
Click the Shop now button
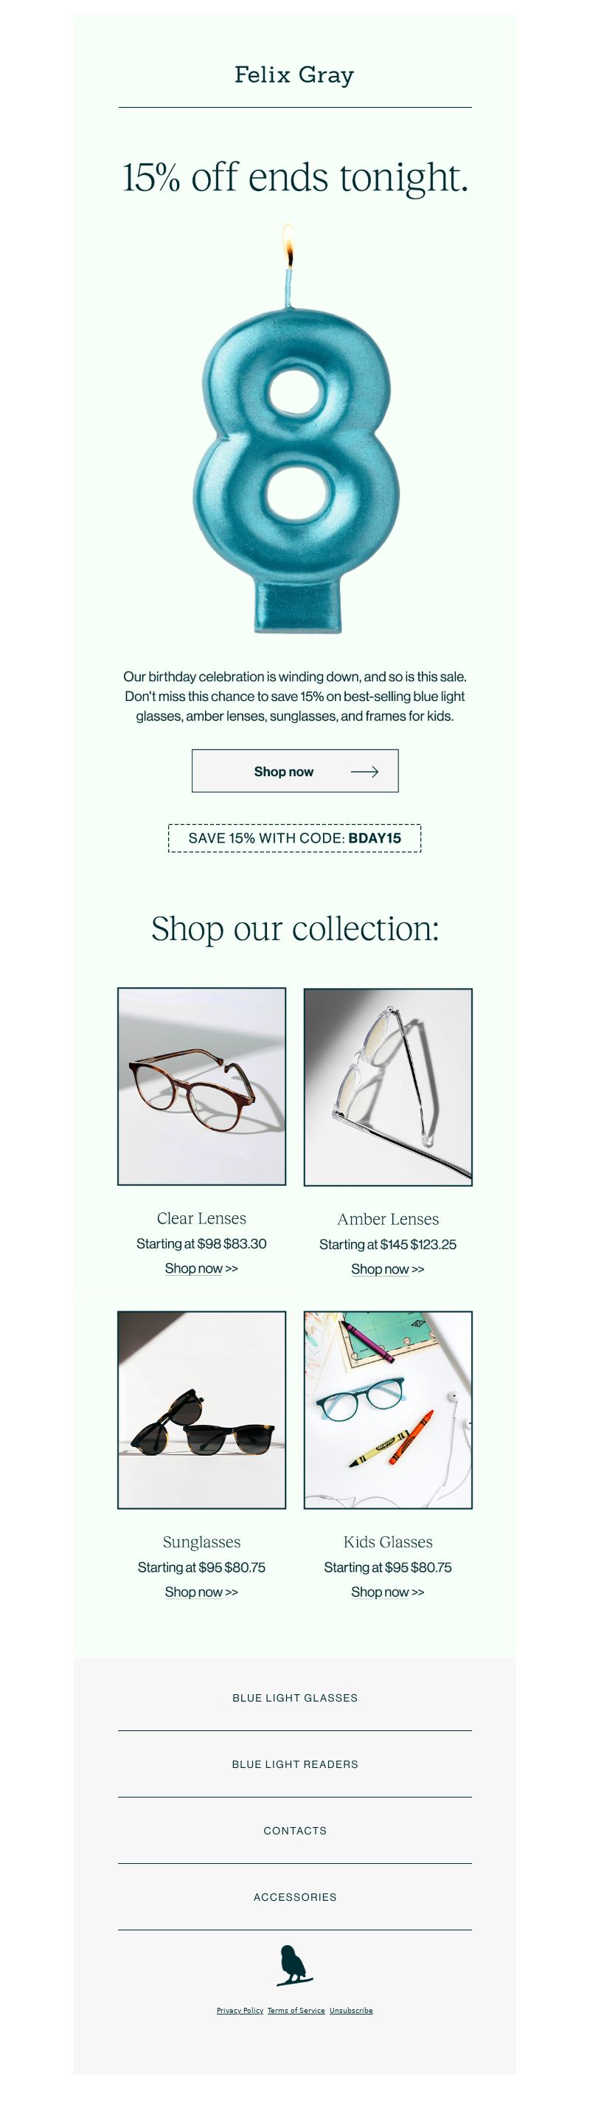pos(294,772)
